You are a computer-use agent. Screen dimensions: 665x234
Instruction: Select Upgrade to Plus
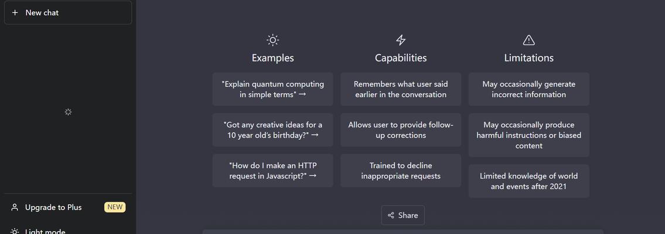click(x=68, y=207)
